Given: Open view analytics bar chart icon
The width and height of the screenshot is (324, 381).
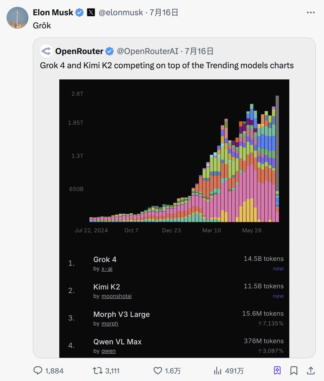Looking at the screenshot, I should click(x=217, y=370).
